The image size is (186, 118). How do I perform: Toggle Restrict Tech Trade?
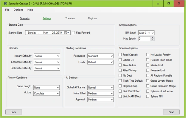148,60
